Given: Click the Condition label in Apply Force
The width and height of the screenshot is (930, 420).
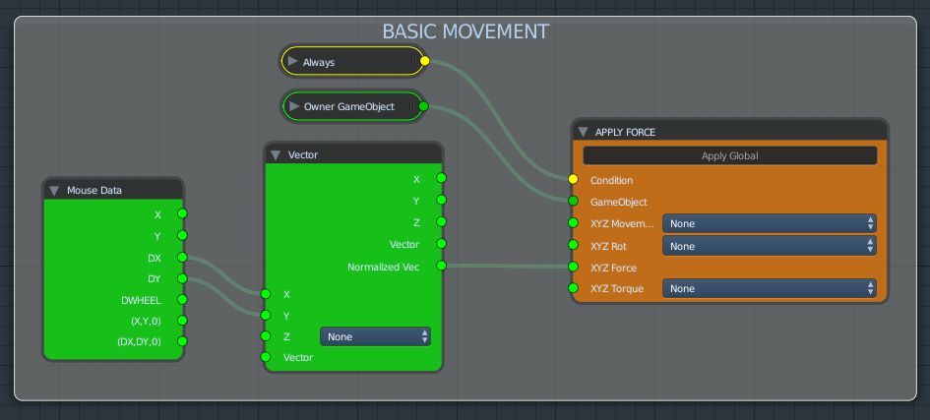Looking at the screenshot, I should [611, 180].
